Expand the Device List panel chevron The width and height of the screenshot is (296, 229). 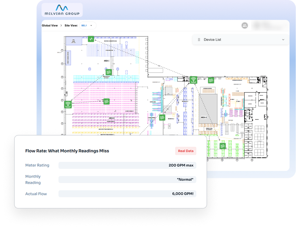pyautogui.click(x=283, y=40)
